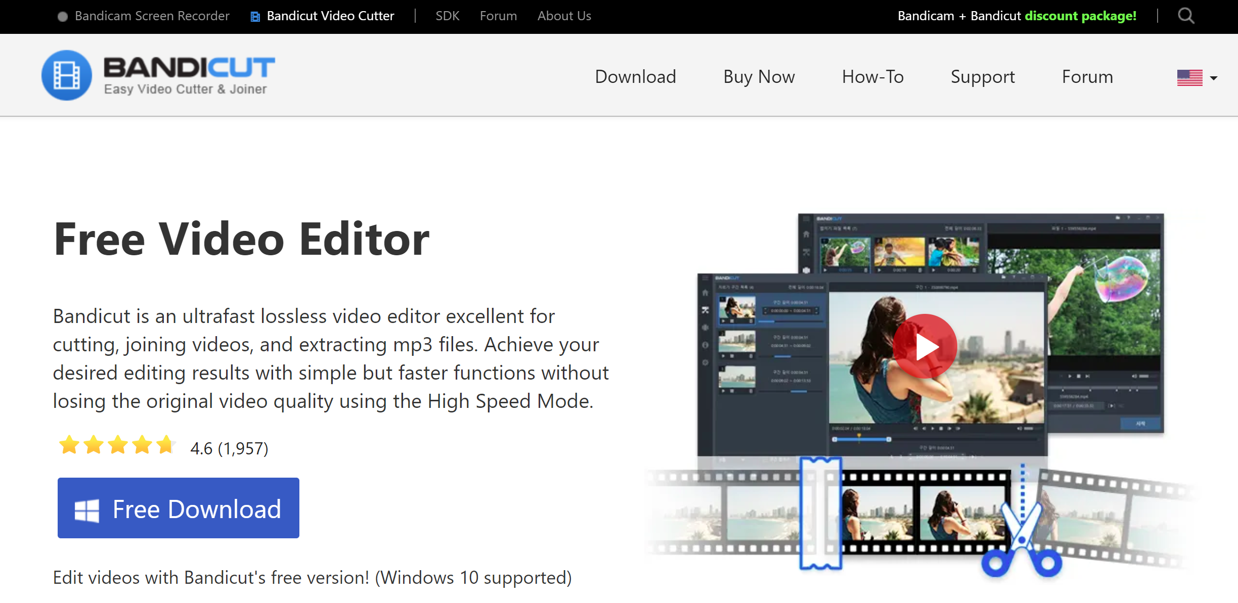This screenshot has width=1238, height=603.
Task: Click the Bandicam Screen Recorder icon
Action: tap(62, 14)
